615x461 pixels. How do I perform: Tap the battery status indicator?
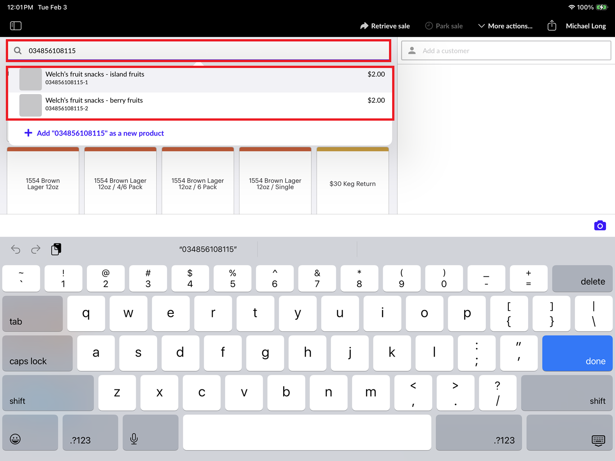coord(602,7)
